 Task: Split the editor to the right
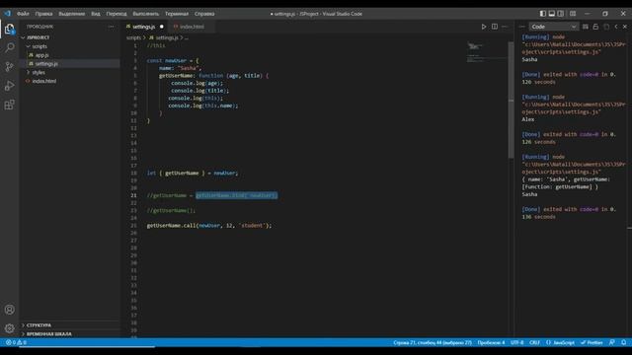point(495,27)
